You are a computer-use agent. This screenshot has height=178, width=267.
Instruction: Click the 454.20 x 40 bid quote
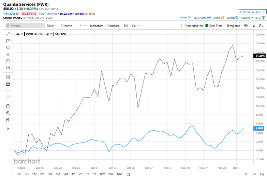click(x=11, y=14)
